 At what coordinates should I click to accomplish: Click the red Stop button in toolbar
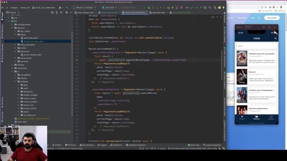(181, 8)
